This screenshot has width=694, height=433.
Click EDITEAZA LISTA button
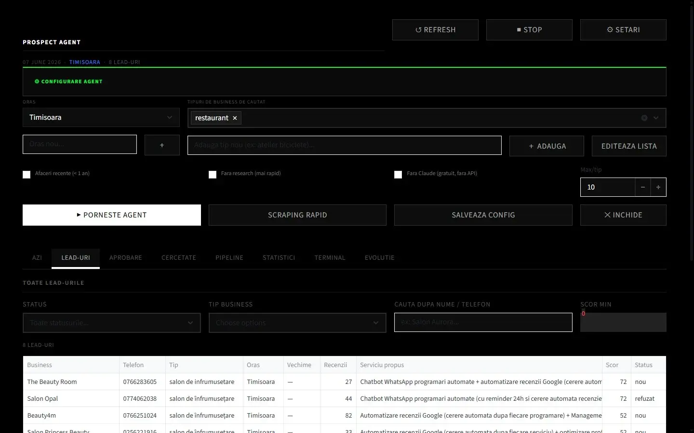629,146
